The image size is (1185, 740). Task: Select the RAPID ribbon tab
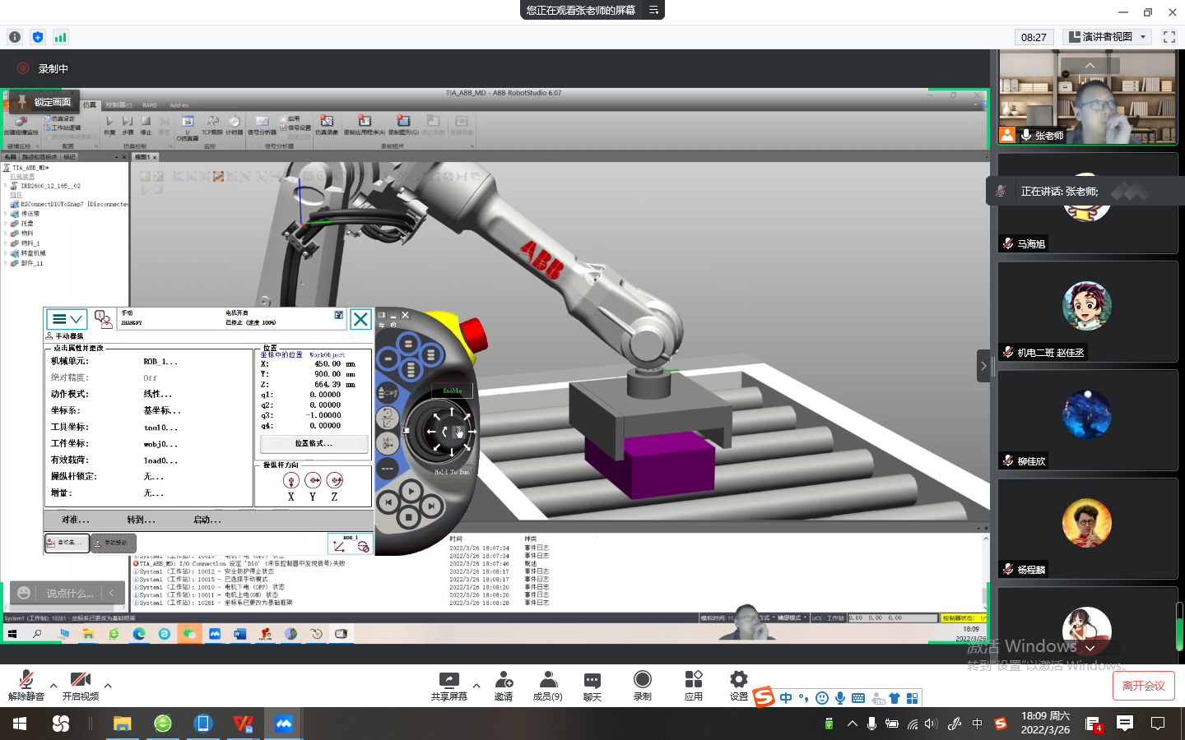150,105
